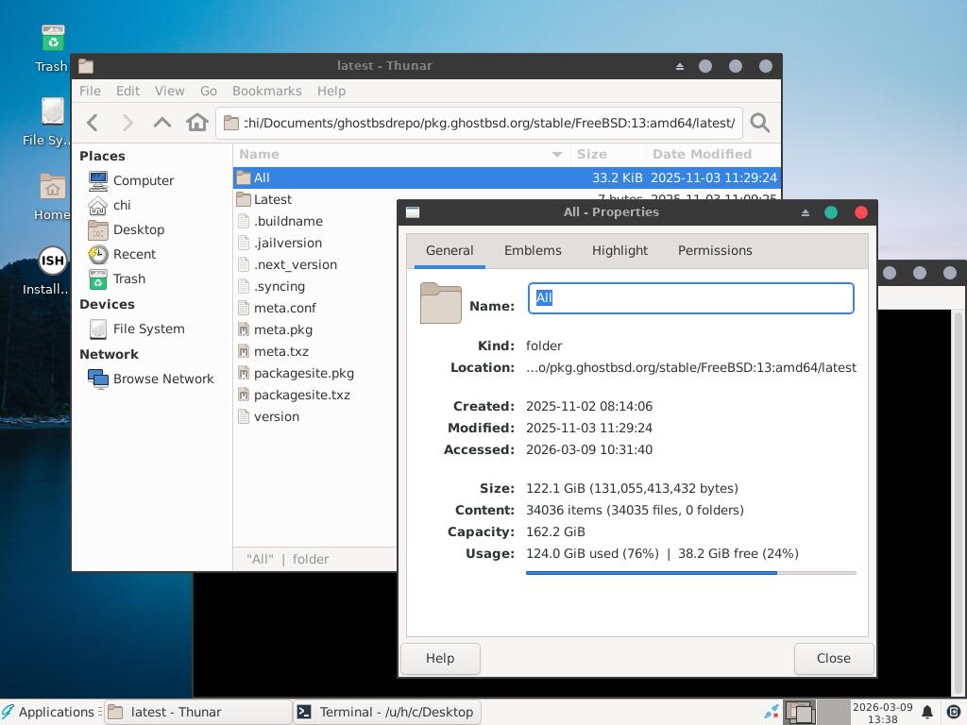This screenshot has width=967, height=725.
Task: Open File System under Devices
Action: click(x=148, y=329)
